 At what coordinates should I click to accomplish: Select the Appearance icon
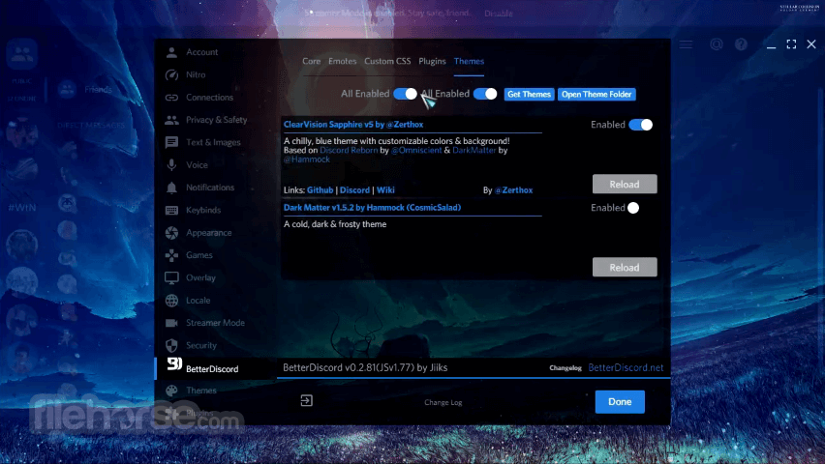point(171,233)
